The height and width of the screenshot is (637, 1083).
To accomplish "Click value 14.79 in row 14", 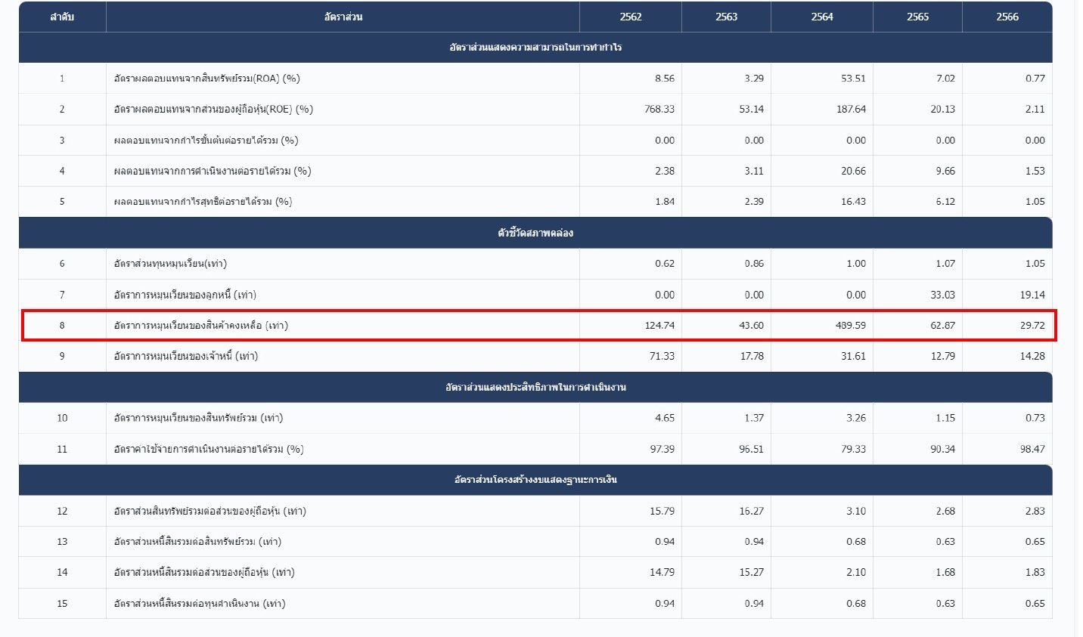I will (x=662, y=573).
